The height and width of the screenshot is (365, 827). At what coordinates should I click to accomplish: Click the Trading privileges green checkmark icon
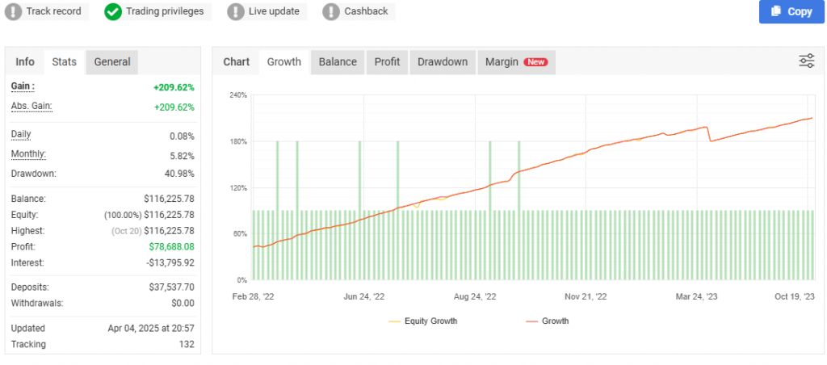(113, 11)
